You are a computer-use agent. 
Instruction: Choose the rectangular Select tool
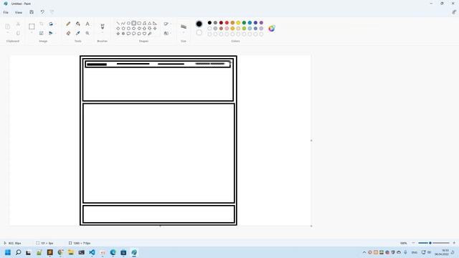pos(32,27)
